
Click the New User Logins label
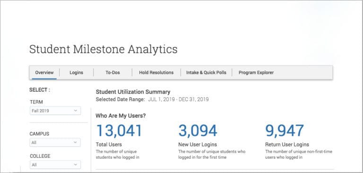click(198, 145)
